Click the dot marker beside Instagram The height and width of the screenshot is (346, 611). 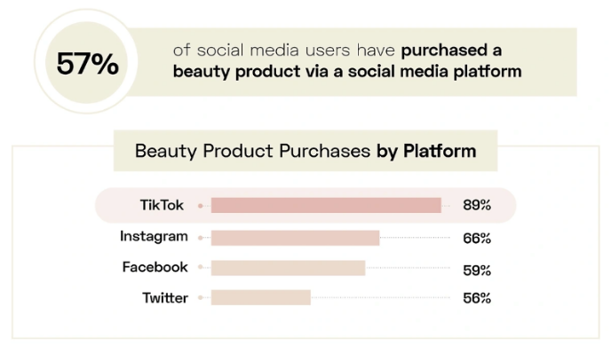[x=201, y=238]
